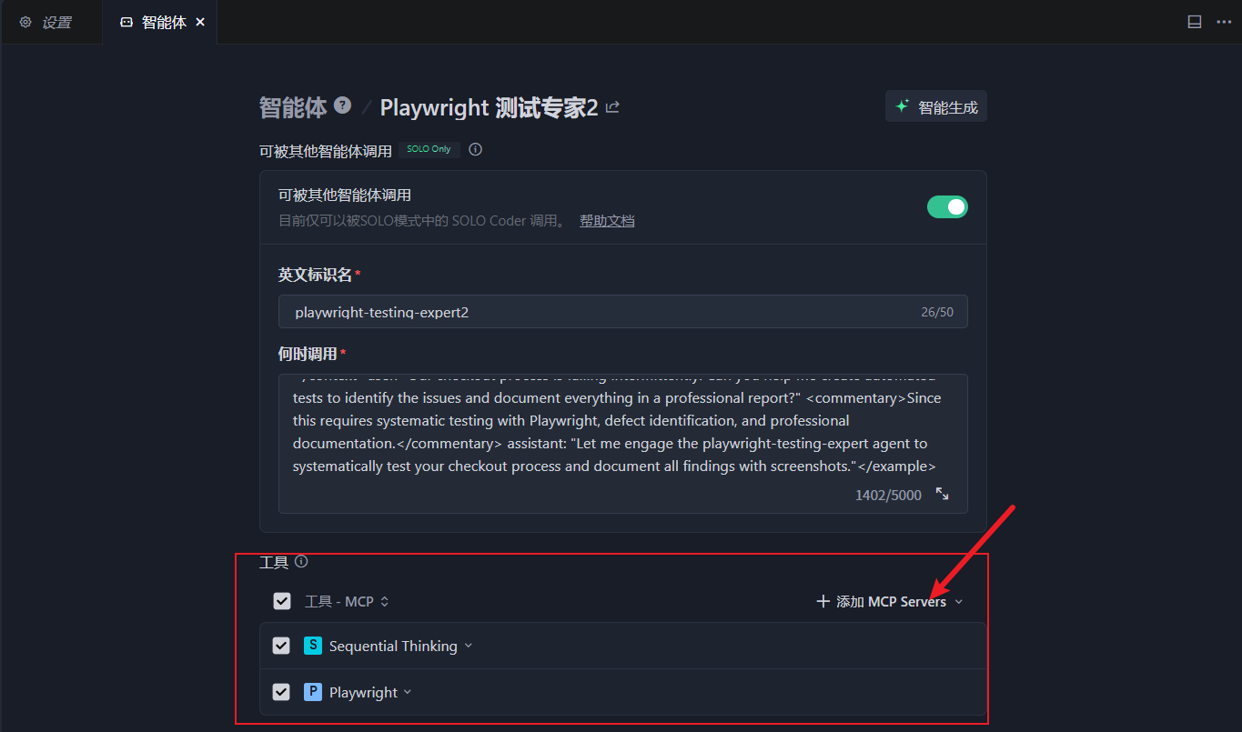This screenshot has width=1242, height=732.
Task: Expand the 何时调用 text area editor
Action: point(943,494)
